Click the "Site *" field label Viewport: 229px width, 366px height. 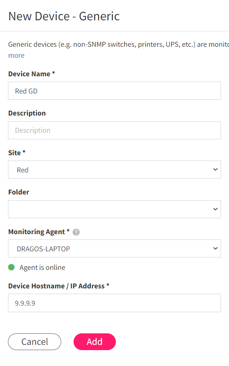[x=17, y=153]
